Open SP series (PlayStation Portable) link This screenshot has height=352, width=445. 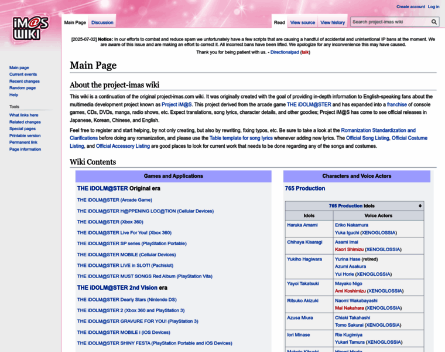(x=132, y=243)
